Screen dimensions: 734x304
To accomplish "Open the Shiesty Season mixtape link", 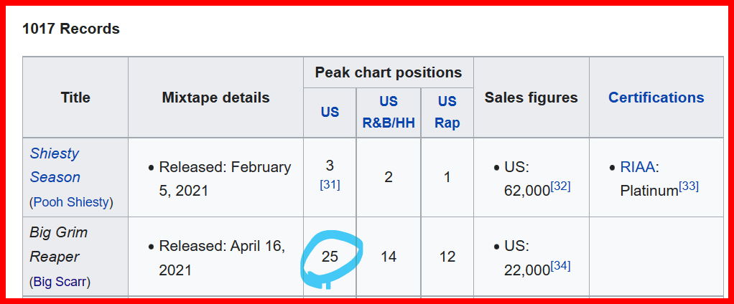I will [55, 165].
